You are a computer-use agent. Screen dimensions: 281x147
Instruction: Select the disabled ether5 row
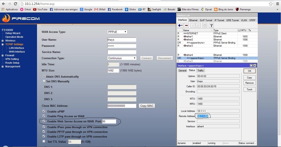coord(217,61)
